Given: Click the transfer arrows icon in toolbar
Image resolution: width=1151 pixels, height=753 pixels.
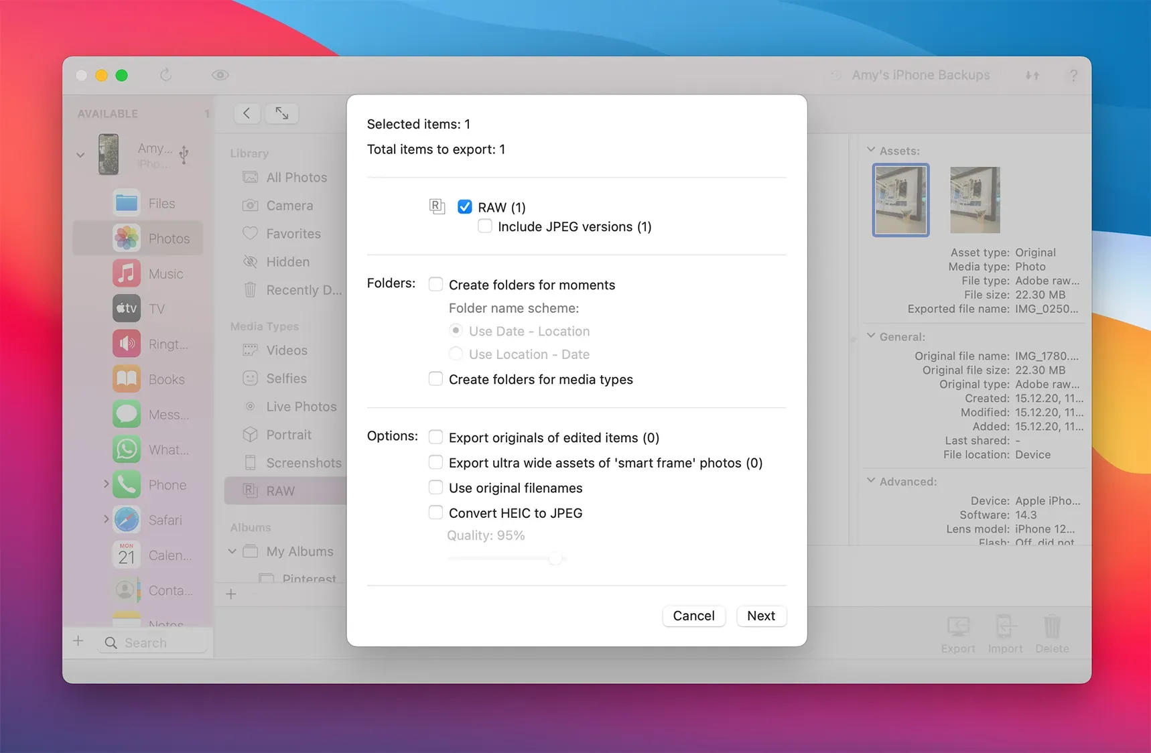Looking at the screenshot, I should 1032,76.
